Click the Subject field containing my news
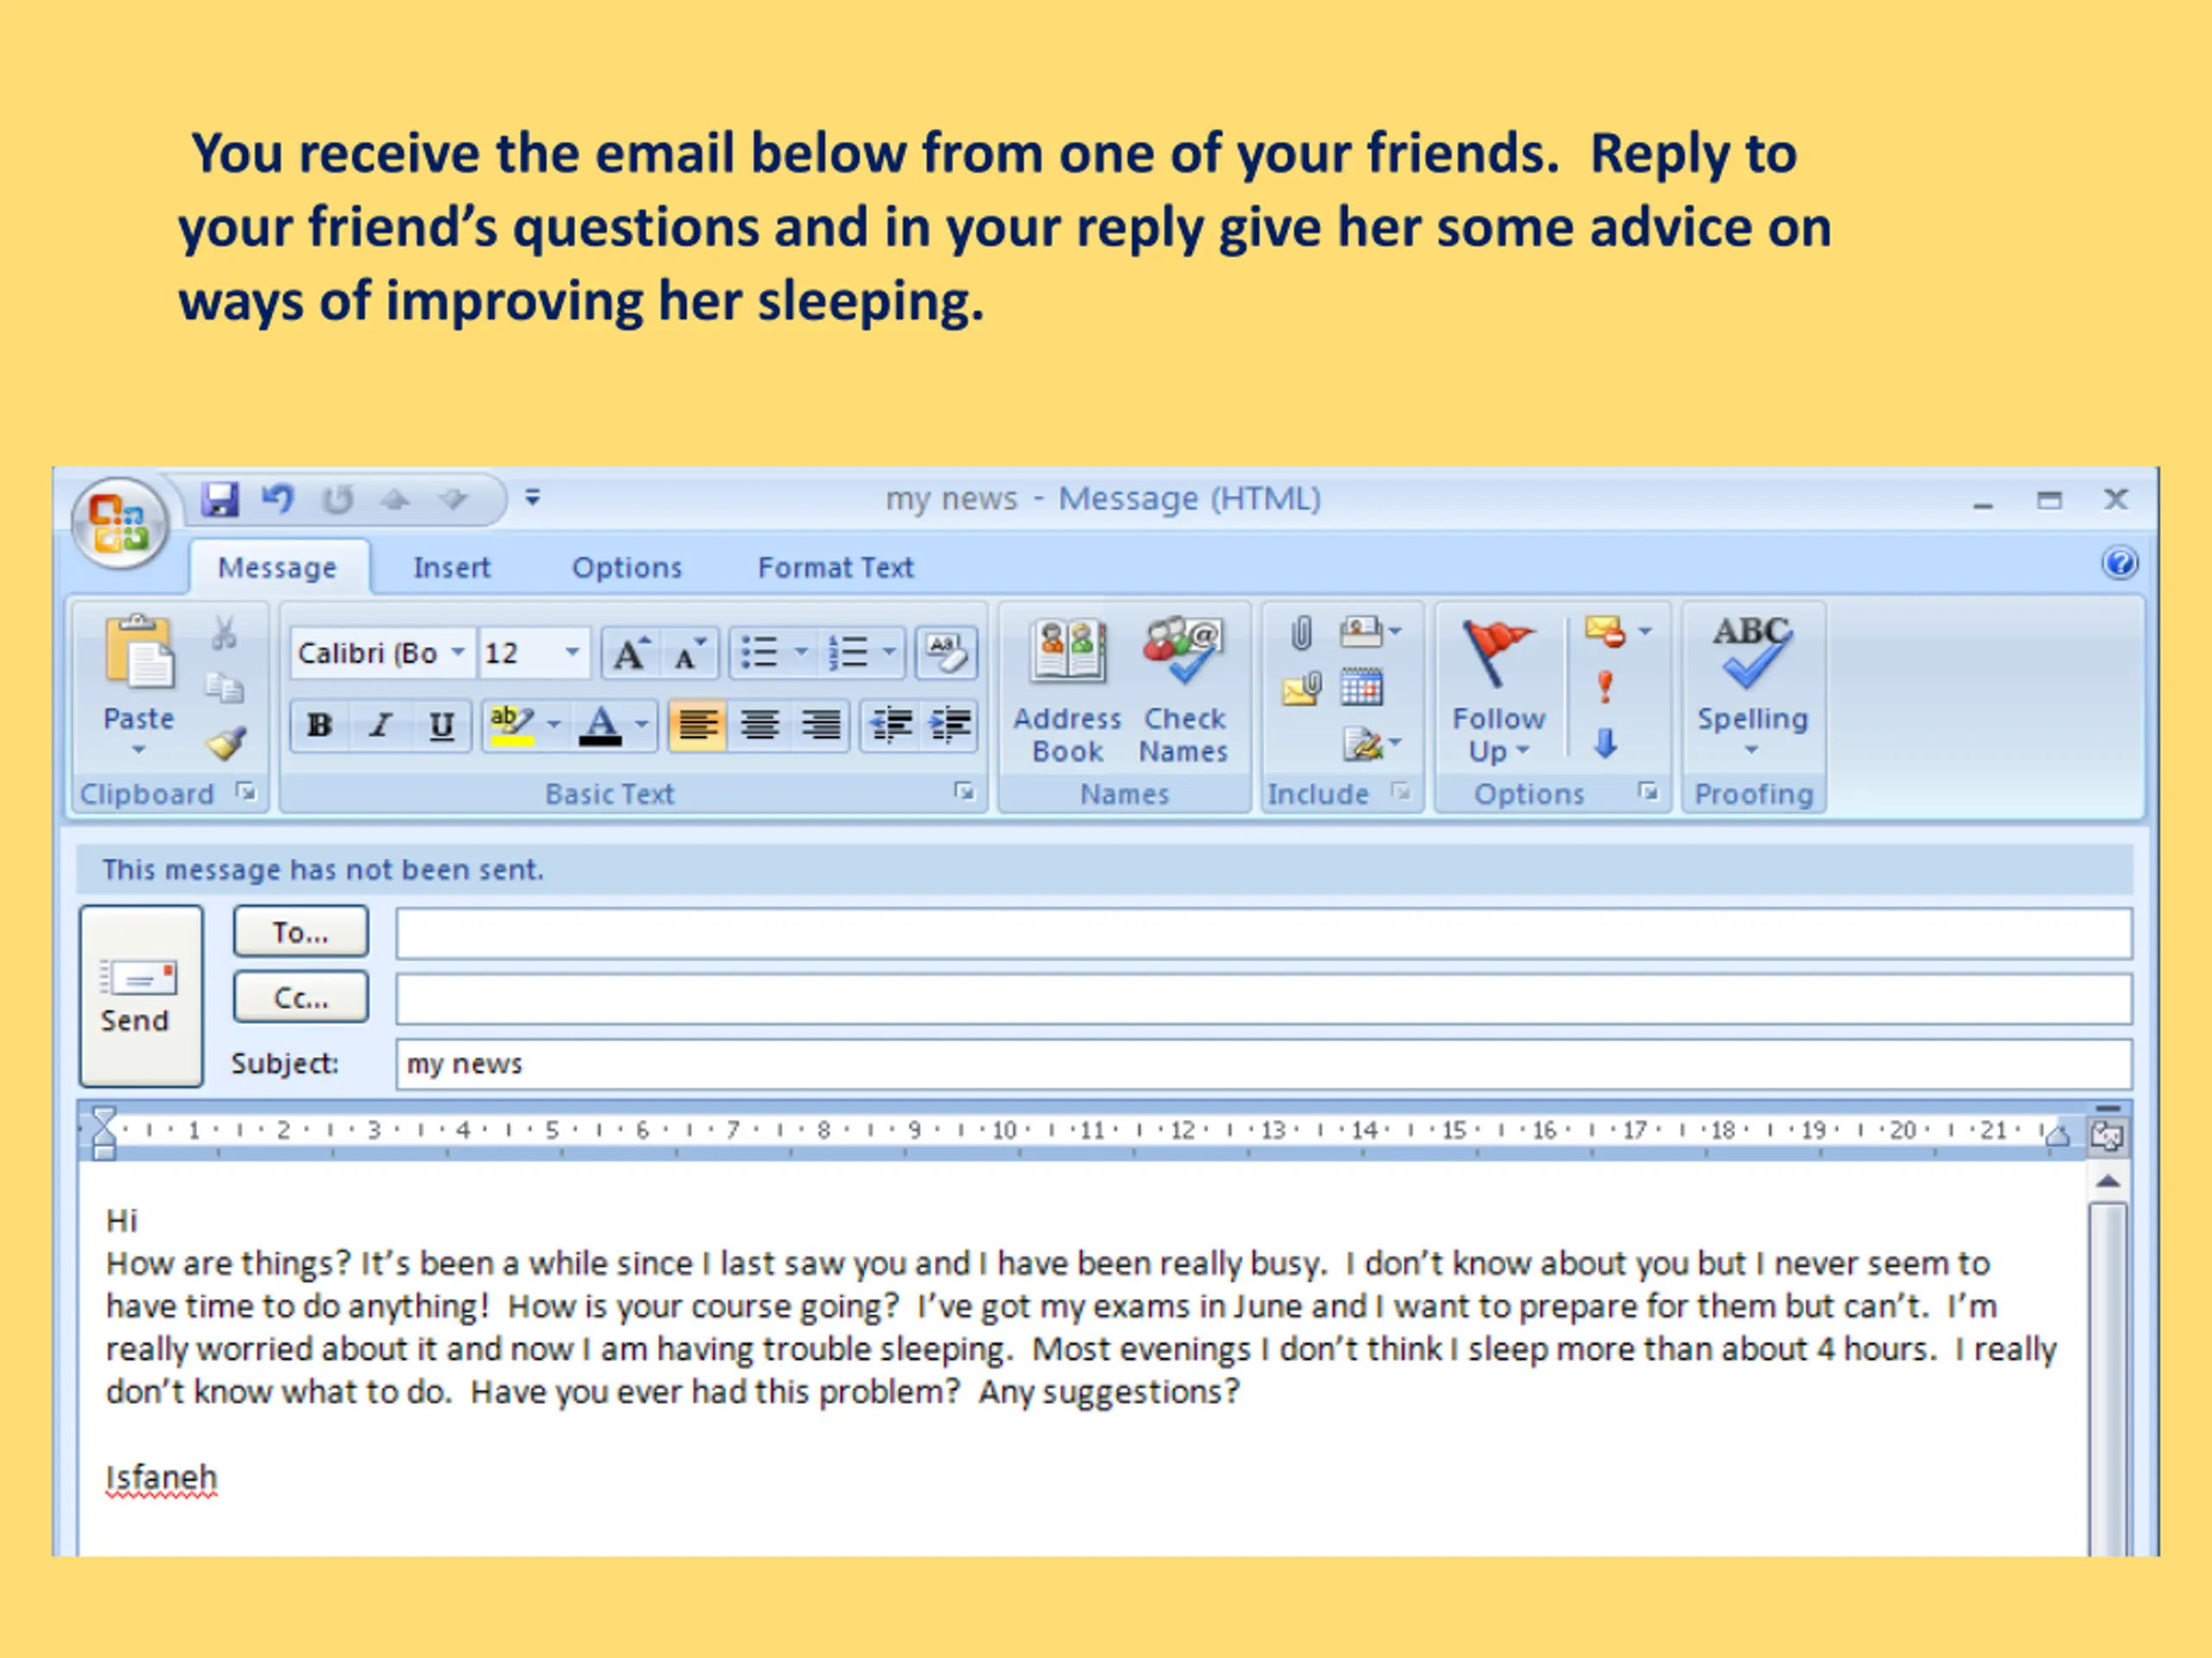The image size is (2212, 1658). tap(1264, 1065)
